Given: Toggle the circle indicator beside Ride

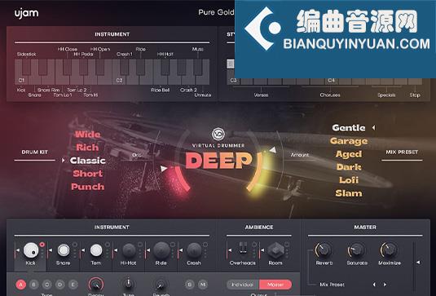Looking at the screenshot, I should coord(173,245).
